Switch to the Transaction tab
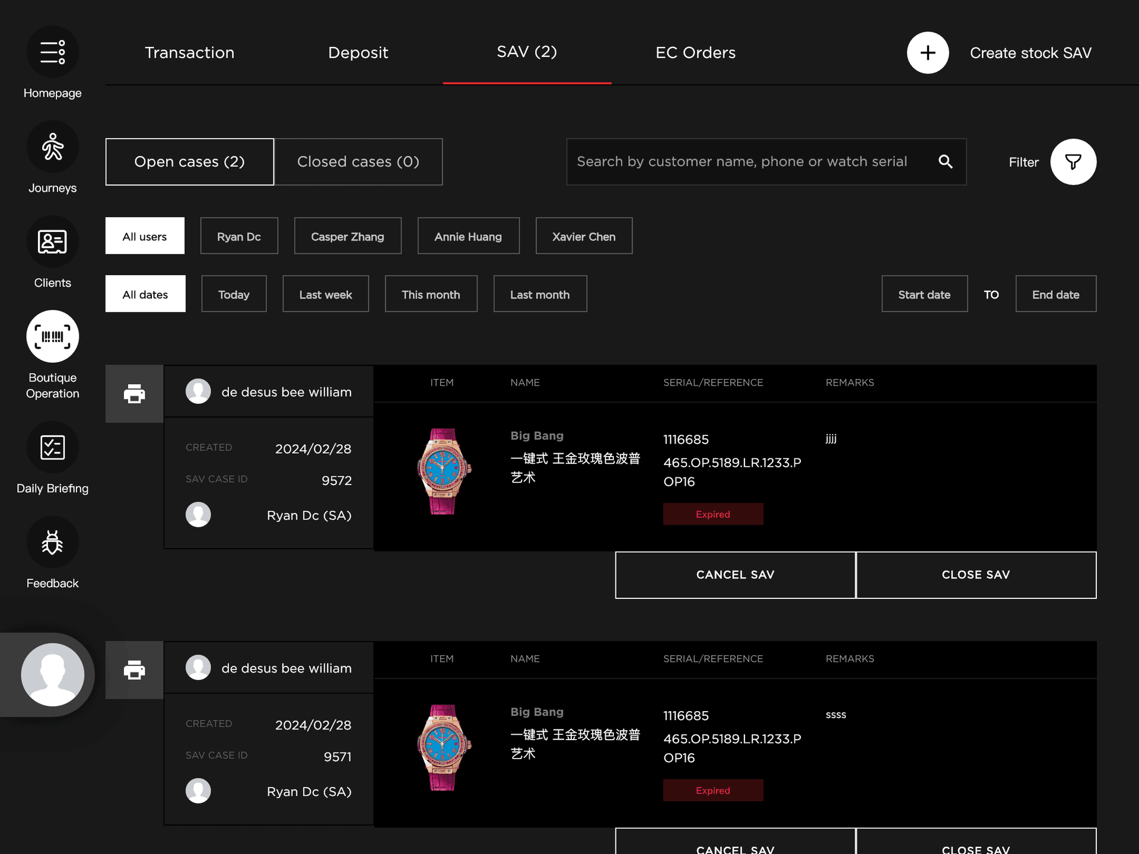Image resolution: width=1139 pixels, height=854 pixels. pos(189,53)
